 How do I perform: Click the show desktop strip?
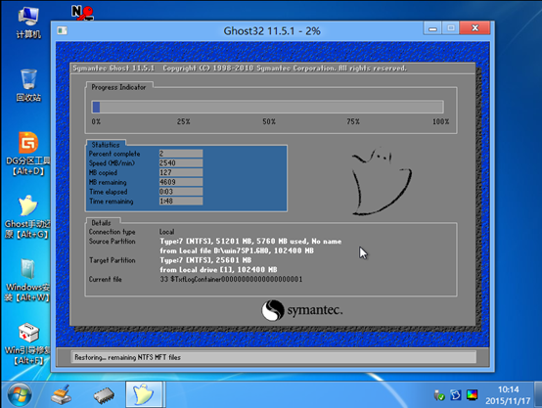[537, 394]
